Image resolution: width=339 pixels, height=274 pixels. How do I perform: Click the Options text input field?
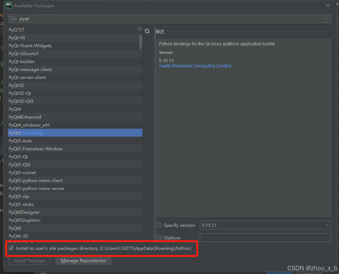[265, 238]
